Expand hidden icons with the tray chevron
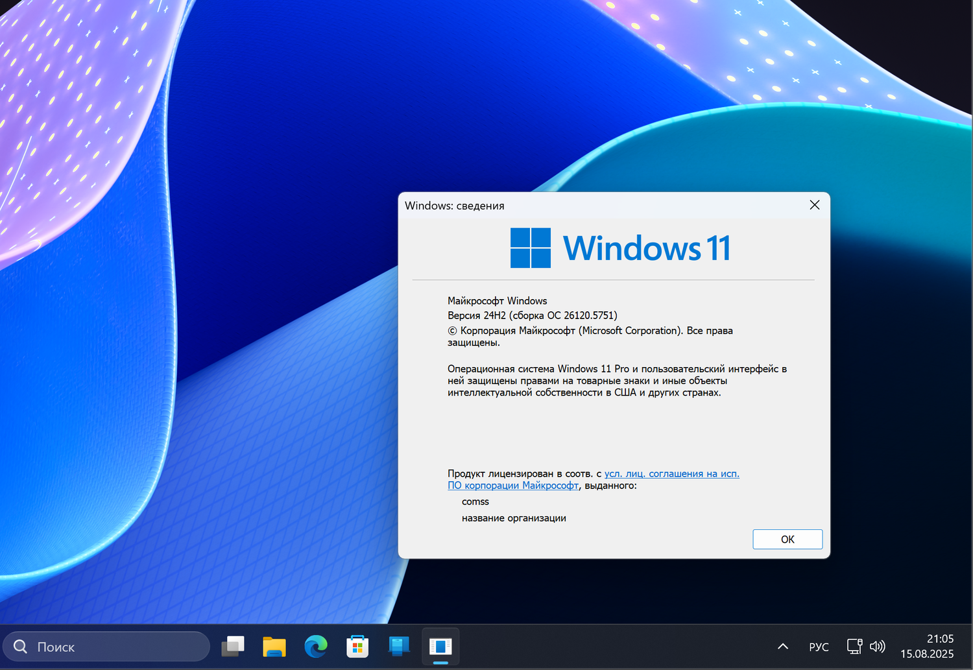Viewport: 973px width, 670px height. 783,646
